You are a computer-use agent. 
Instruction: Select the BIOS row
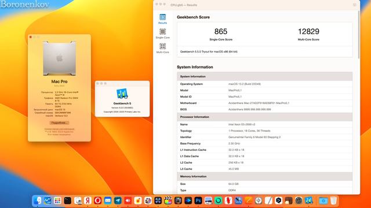[x=265, y=109]
